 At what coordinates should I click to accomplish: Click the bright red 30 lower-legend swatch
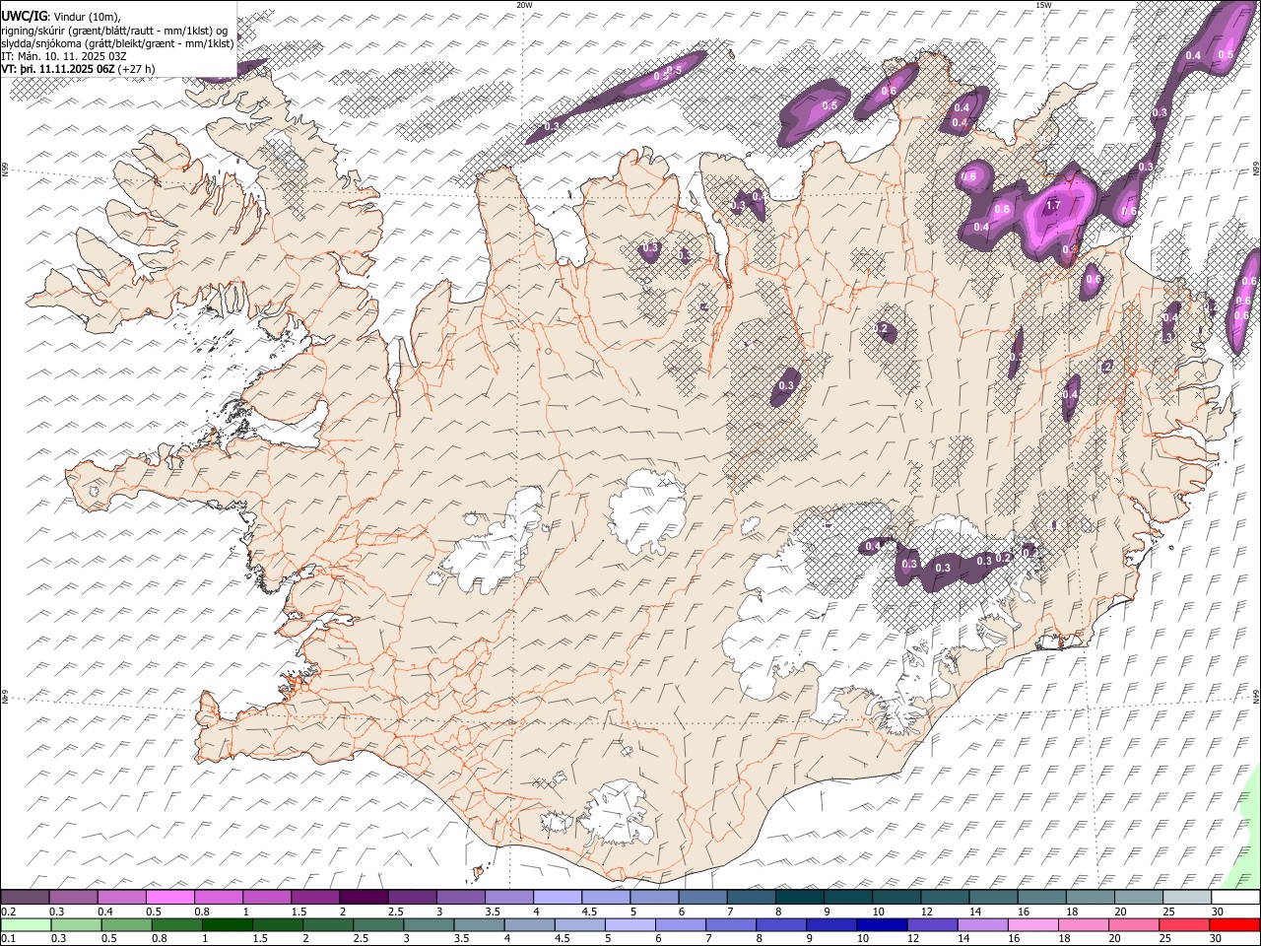pos(1234,925)
